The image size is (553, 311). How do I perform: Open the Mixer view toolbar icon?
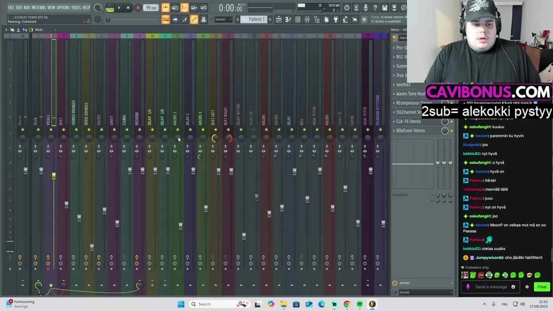coord(307,19)
